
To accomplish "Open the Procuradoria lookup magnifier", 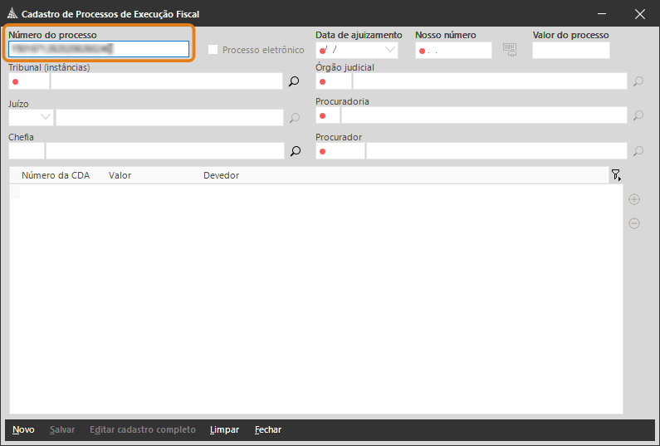I will pos(638,115).
